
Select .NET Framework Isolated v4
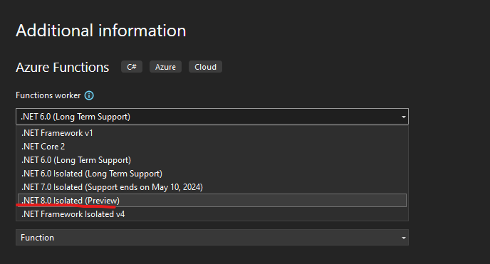(x=212, y=214)
